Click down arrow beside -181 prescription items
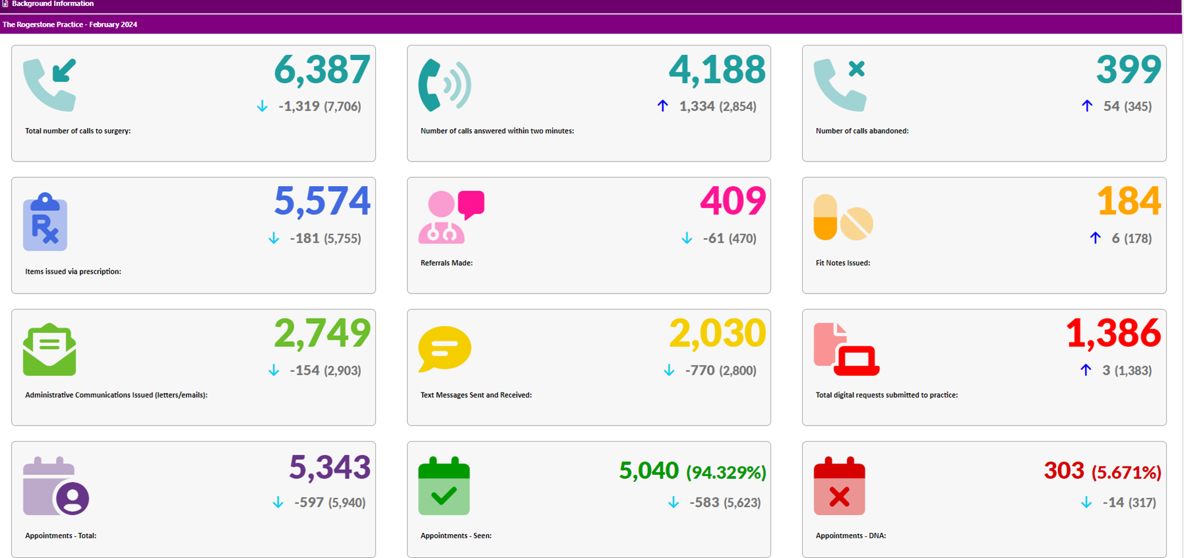 (274, 238)
